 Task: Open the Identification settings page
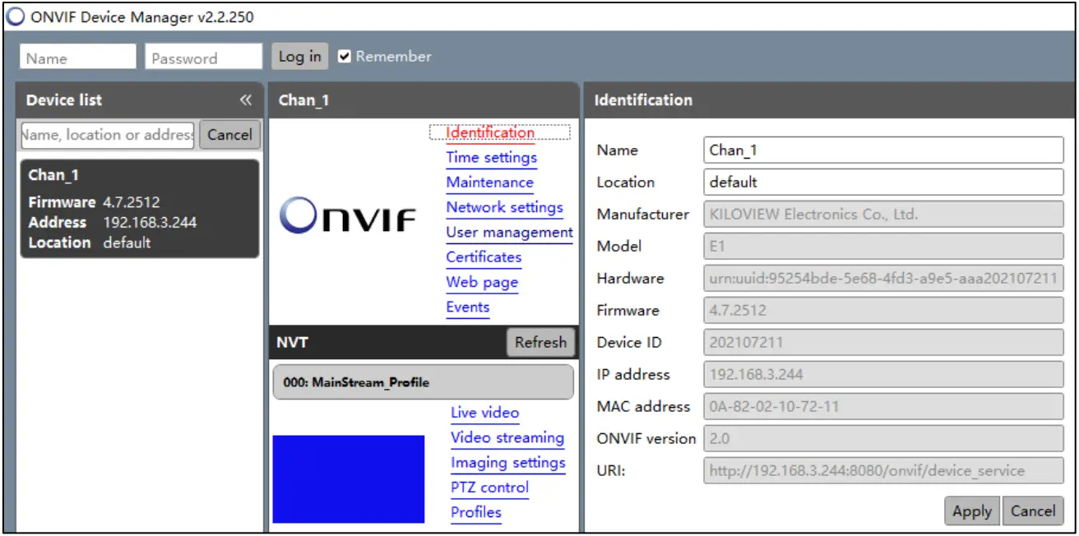(489, 132)
